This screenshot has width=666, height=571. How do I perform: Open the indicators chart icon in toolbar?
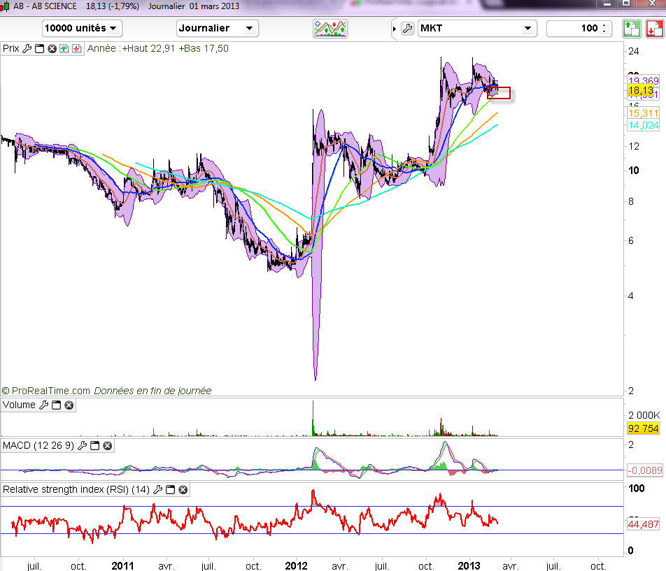[x=330, y=29]
